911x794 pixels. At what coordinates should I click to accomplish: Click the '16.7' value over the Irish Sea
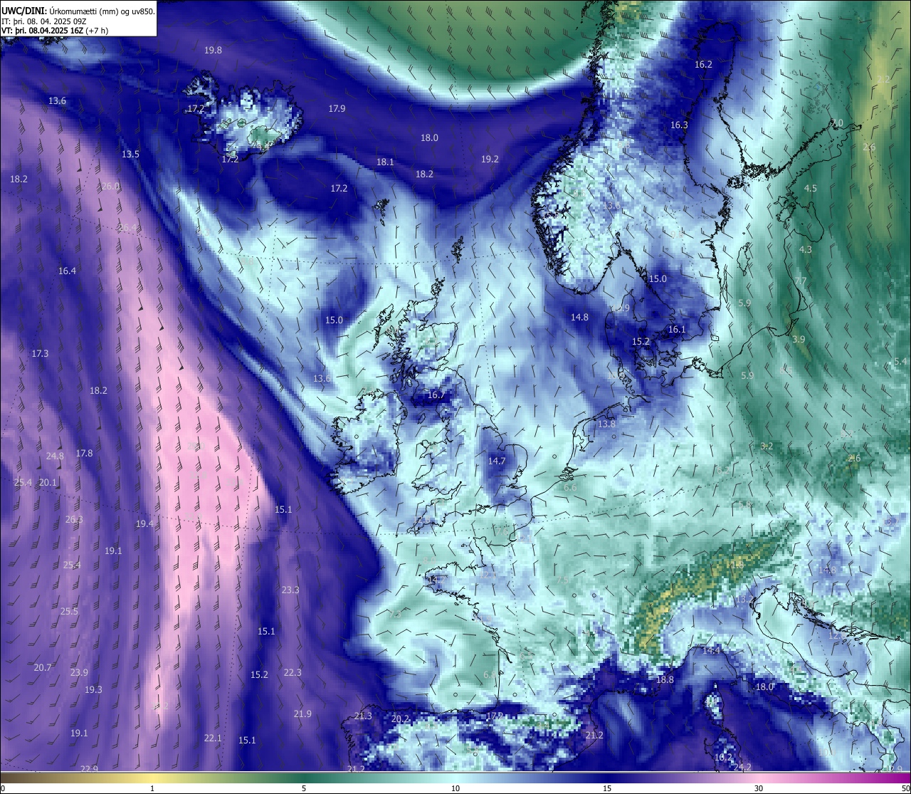point(436,395)
